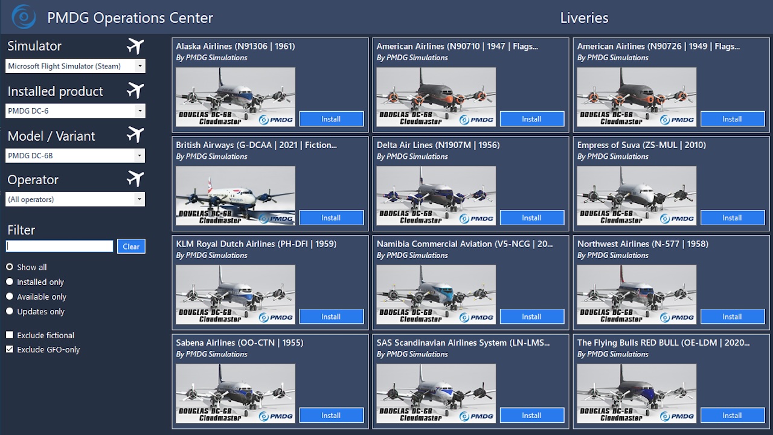773x435 pixels.
Task: Select the Installed only radio button
Action: [x=10, y=282]
